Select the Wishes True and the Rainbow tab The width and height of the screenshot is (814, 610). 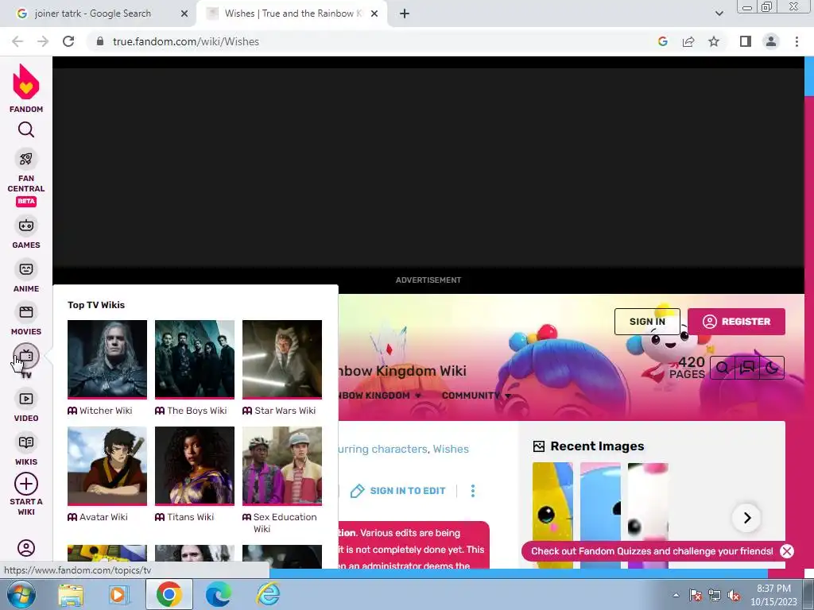[x=293, y=14]
